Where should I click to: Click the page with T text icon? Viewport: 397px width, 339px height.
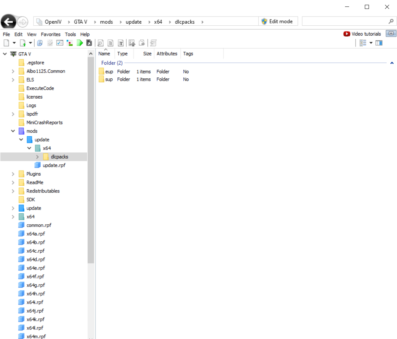point(121,43)
